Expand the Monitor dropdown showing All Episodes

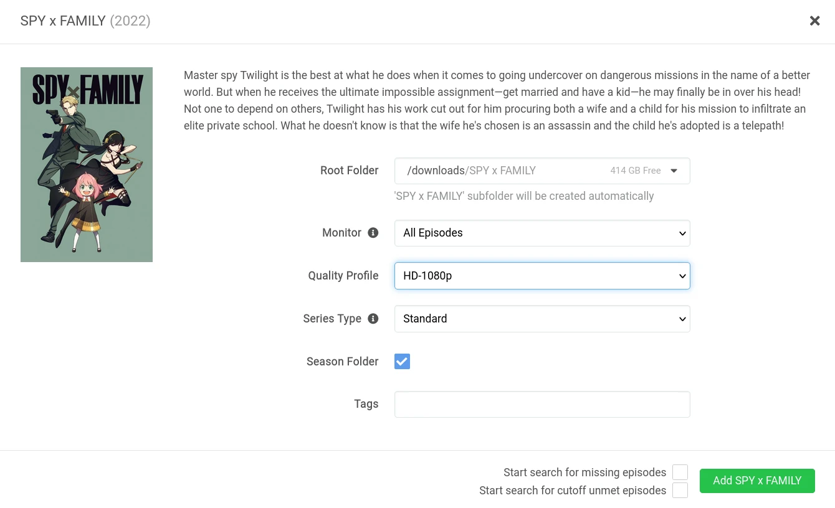[x=542, y=233]
